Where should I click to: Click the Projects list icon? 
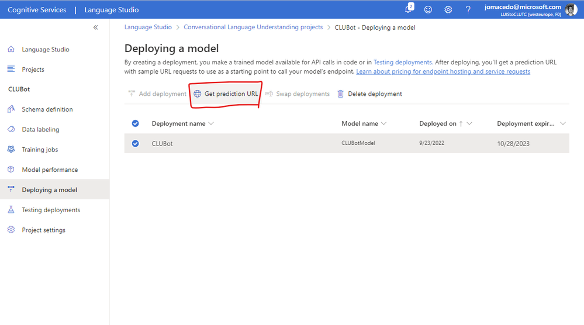(11, 69)
